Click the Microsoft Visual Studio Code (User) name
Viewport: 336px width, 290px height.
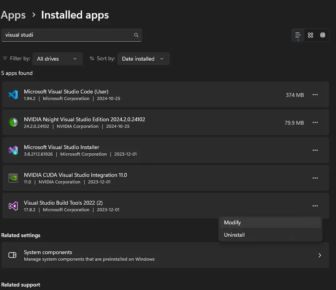tap(66, 92)
